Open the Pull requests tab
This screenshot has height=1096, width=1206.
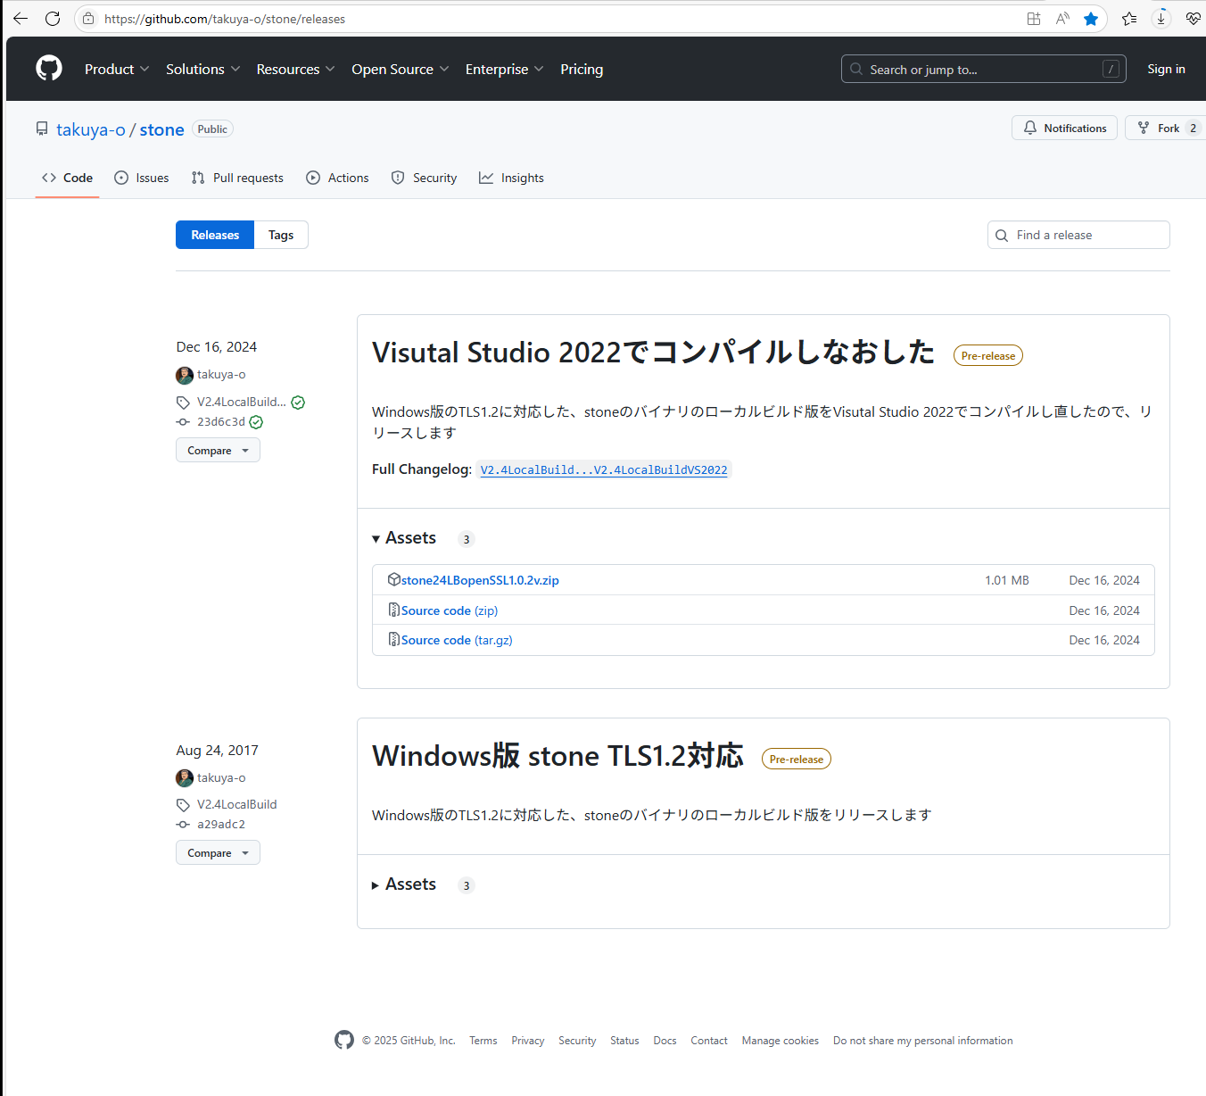coord(237,178)
